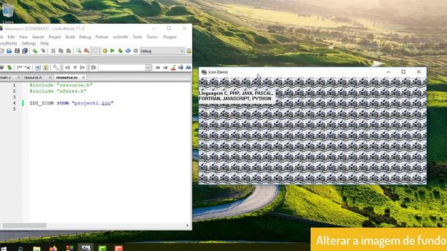Open Firefox from the taskbar
Image resolution: width=447 pixels, height=251 pixels.
[x=53, y=248]
